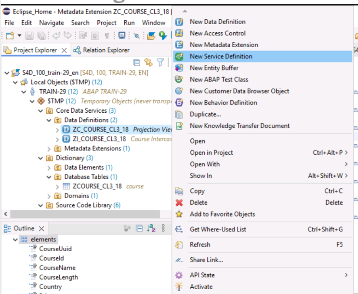This screenshot has width=358, height=294.
Task: Open the Run menu
Action: [129, 23]
